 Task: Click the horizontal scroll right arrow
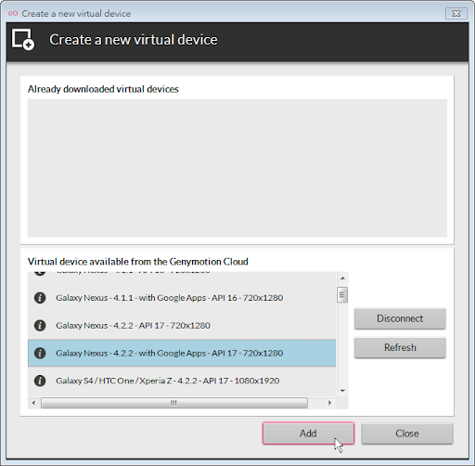point(329,403)
